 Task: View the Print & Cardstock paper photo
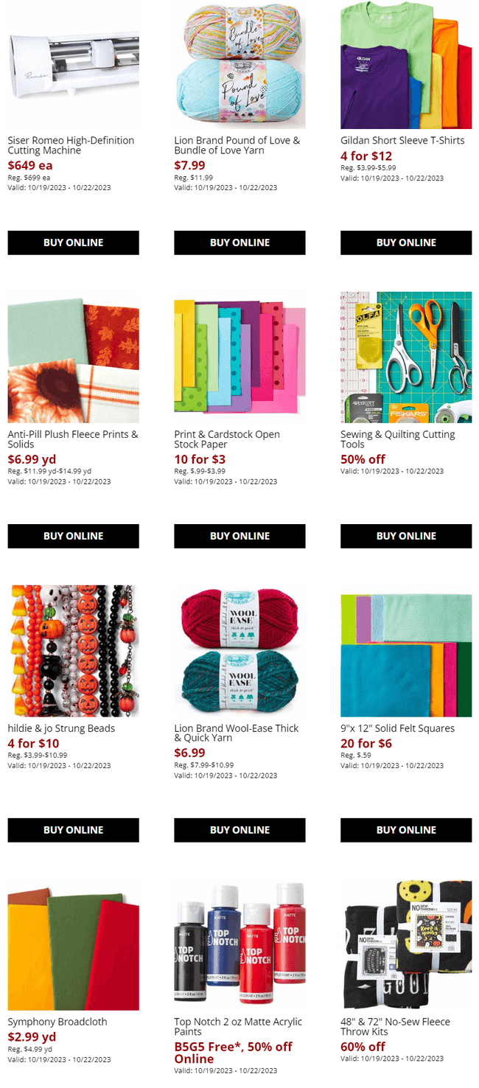coord(239,357)
